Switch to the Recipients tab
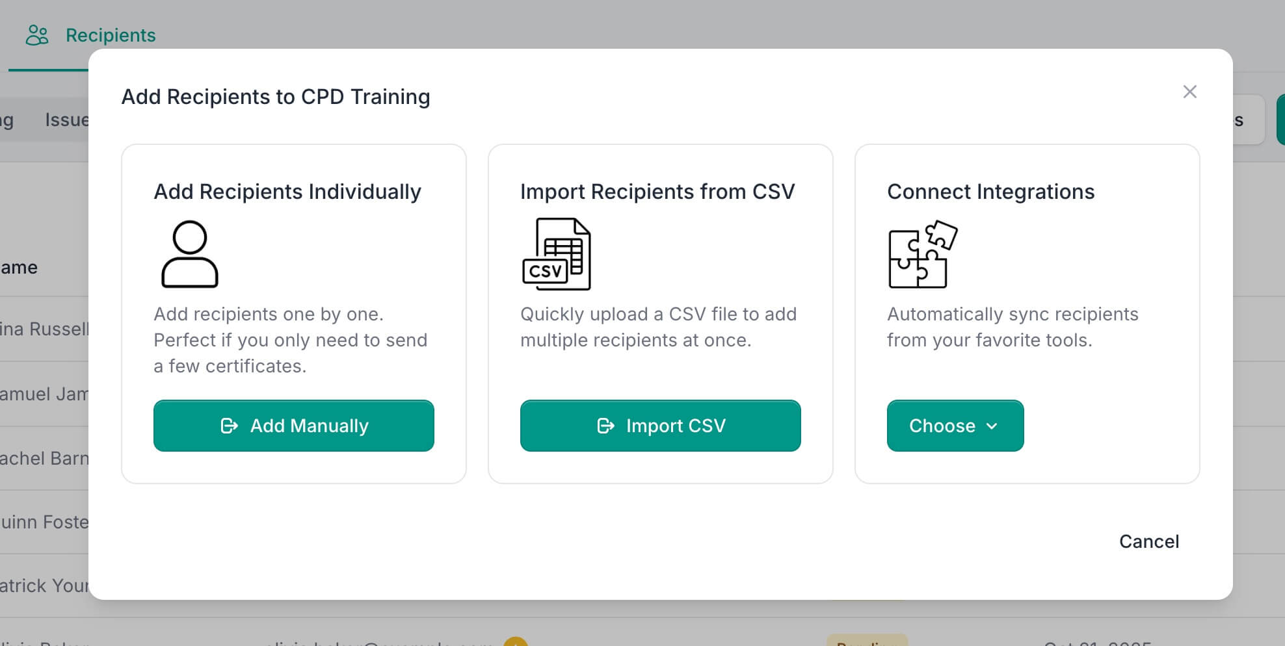The height and width of the screenshot is (646, 1285). pos(111,35)
